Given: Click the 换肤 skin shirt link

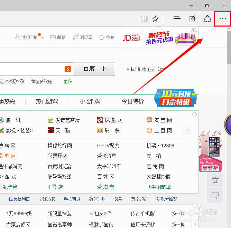Looking at the screenshot, I should point(107,37).
